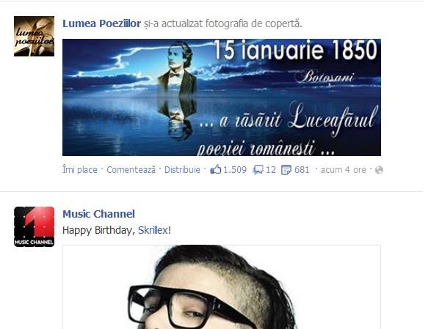Click the acum 4 ore timestamp
This screenshot has width=442, height=329.
coord(344,170)
